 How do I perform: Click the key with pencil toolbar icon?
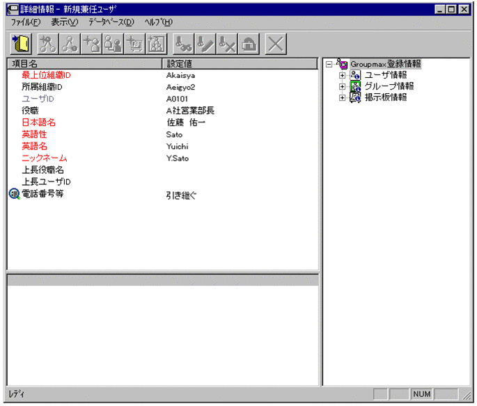[205, 44]
